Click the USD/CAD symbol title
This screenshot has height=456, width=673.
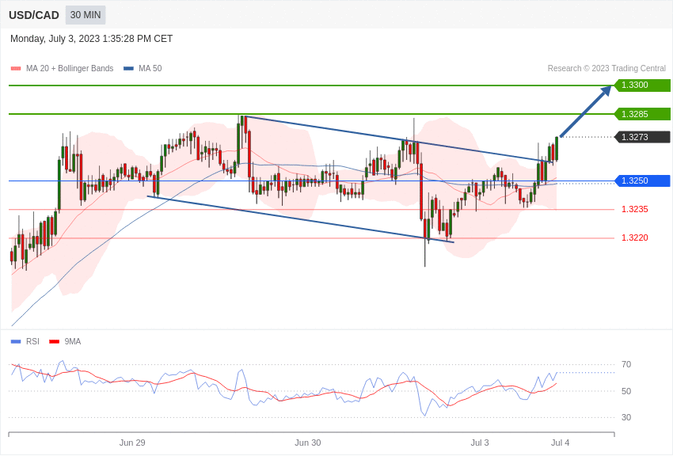point(34,15)
